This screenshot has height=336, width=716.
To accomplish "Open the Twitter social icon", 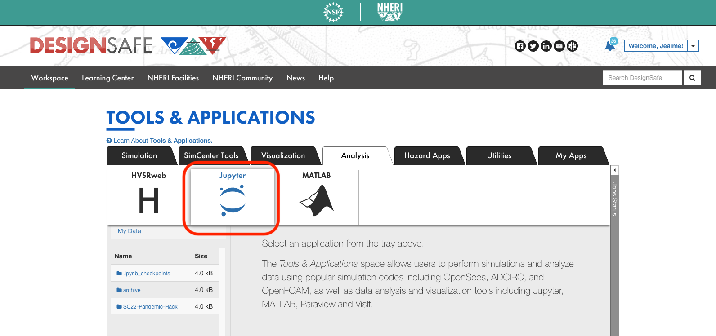I will (533, 46).
